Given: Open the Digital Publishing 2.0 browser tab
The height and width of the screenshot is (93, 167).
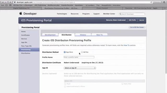Looking at the screenshot, I should coord(21,8).
